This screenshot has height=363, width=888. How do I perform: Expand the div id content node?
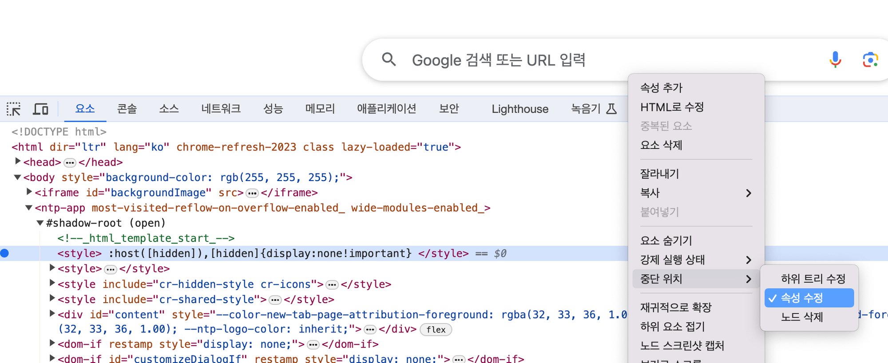pyautogui.click(x=52, y=314)
